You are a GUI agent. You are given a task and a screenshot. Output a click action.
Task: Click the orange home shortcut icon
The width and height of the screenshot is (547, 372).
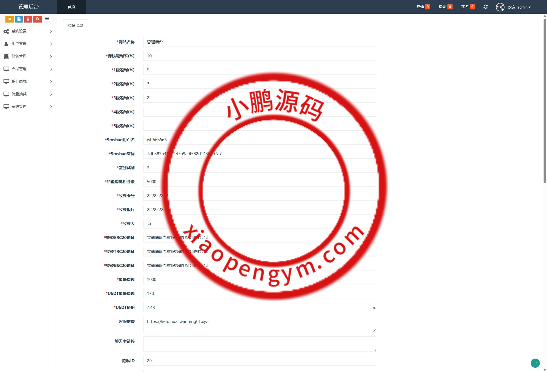click(9, 19)
